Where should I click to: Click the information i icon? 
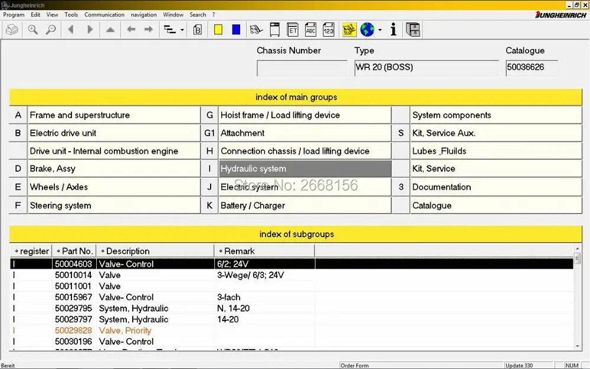(393, 30)
